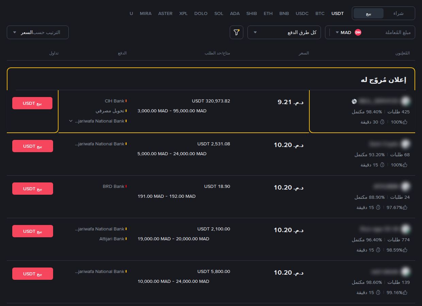Click the تداول column header
422x306 pixels.
point(54,53)
